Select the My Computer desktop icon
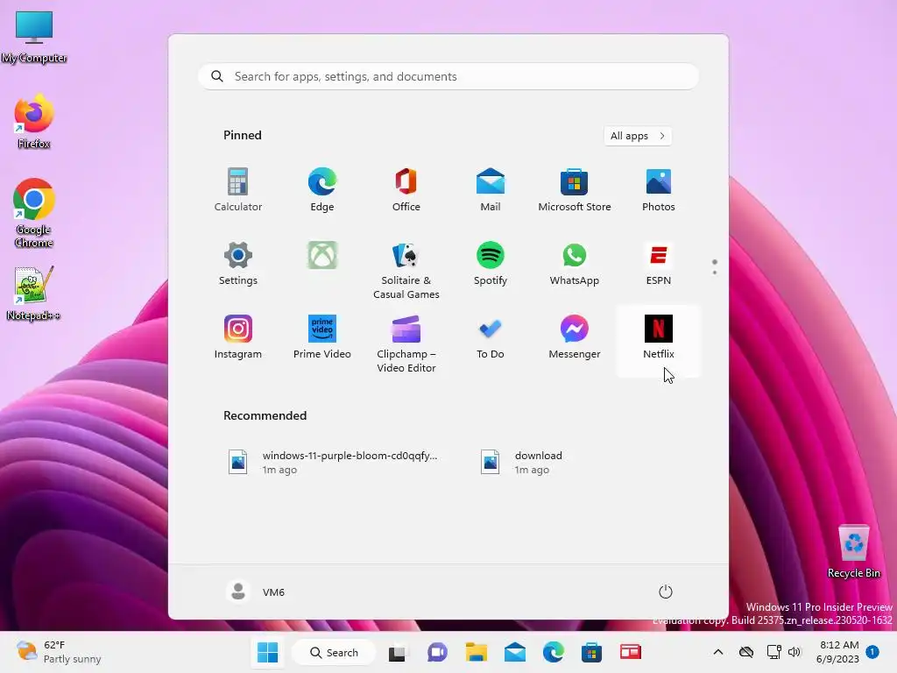897x673 pixels. tap(34, 37)
